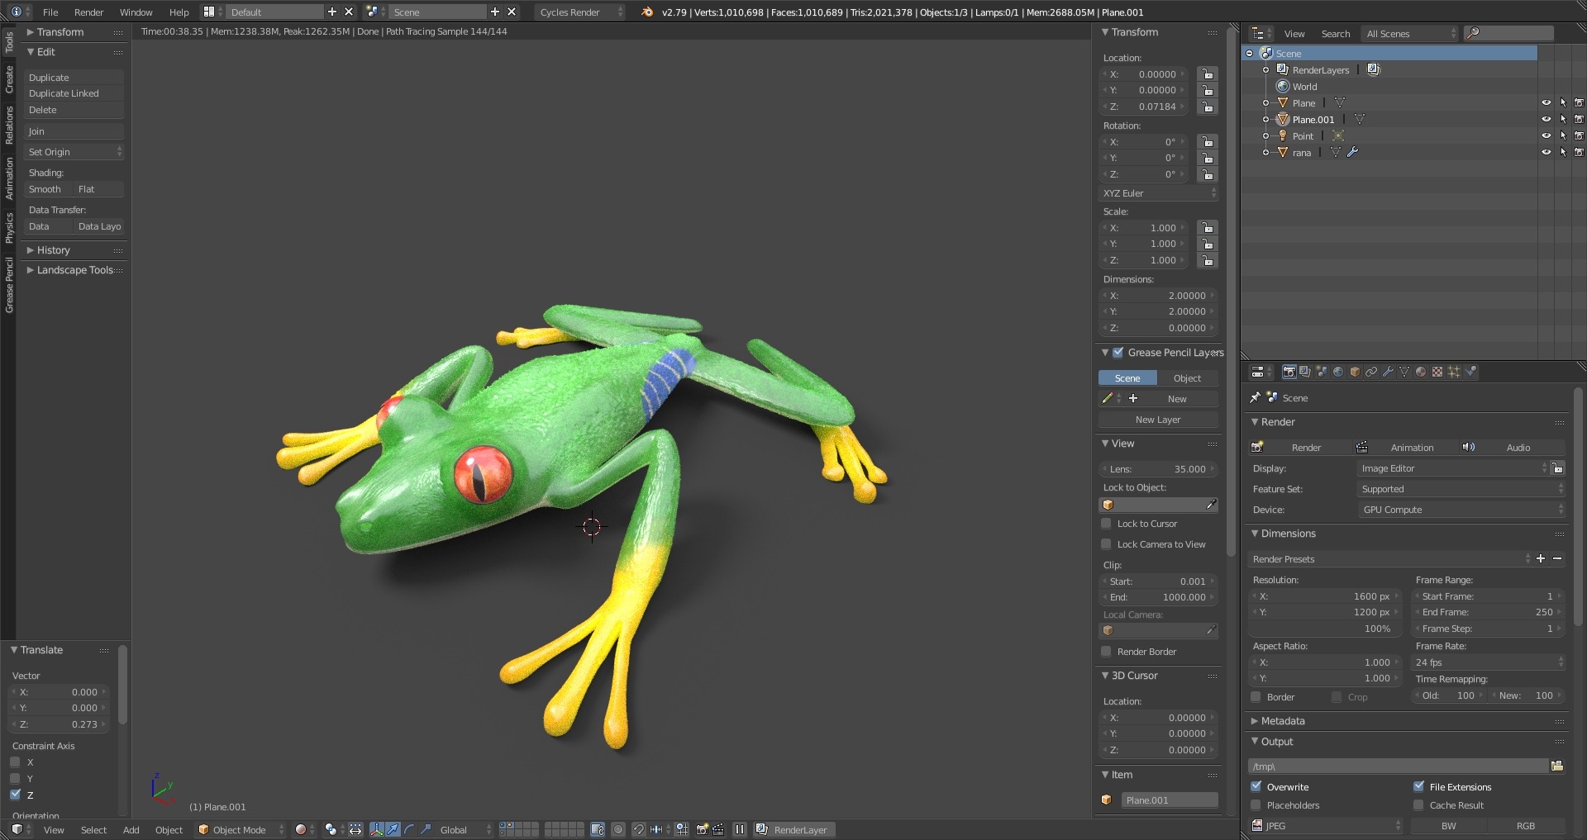This screenshot has height=840, width=1587.
Task: Click the New Layer button
Action: 1158,420
